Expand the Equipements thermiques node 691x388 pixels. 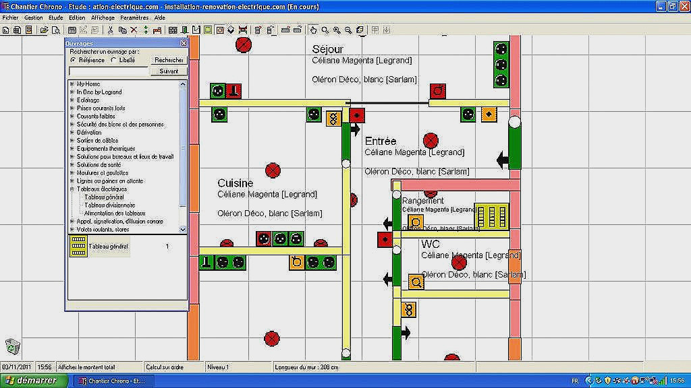72,149
